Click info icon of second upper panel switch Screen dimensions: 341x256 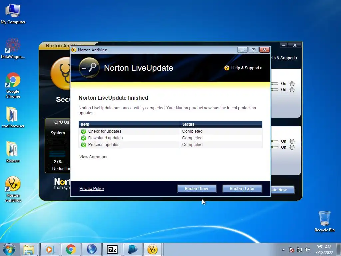click(292, 90)
